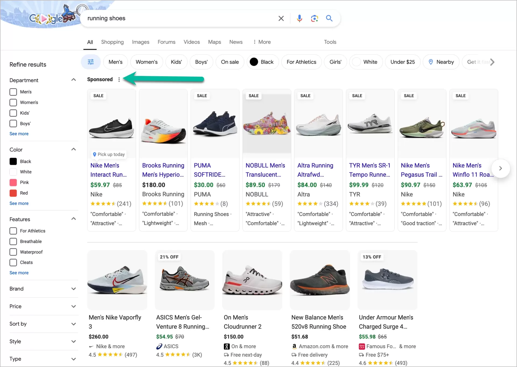This screenshot has height=367, width=517.
Task: Click the location pin icon near Nearby filter
Action: (x=430, y=62)
